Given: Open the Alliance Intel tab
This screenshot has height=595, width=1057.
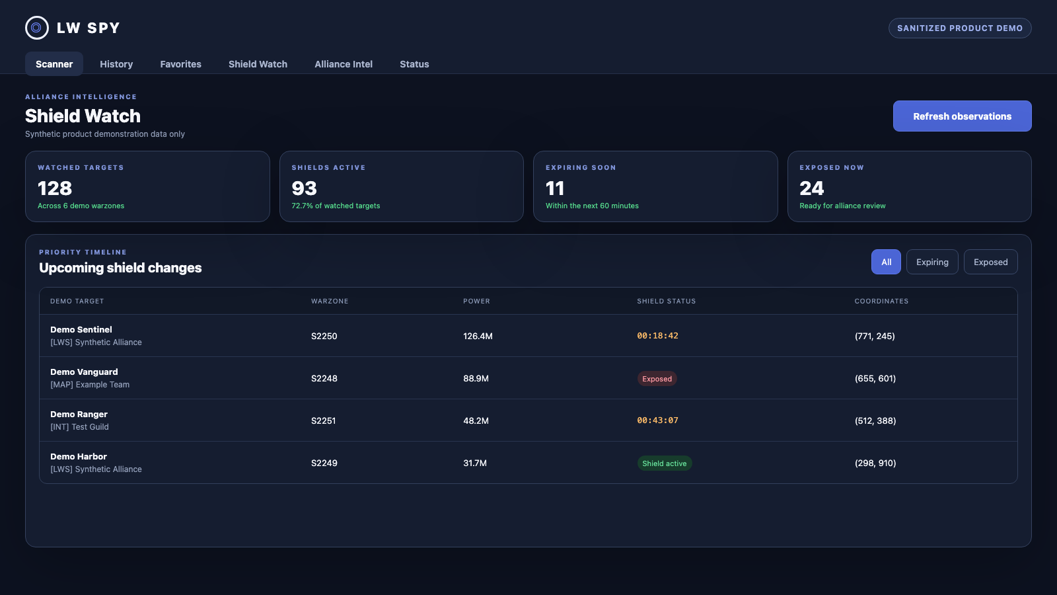Looking at the screenshot, I should pos(344,64).
